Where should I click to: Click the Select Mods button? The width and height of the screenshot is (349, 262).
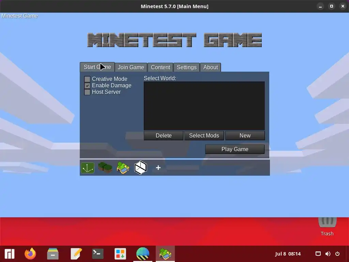[x=204, y=135]
